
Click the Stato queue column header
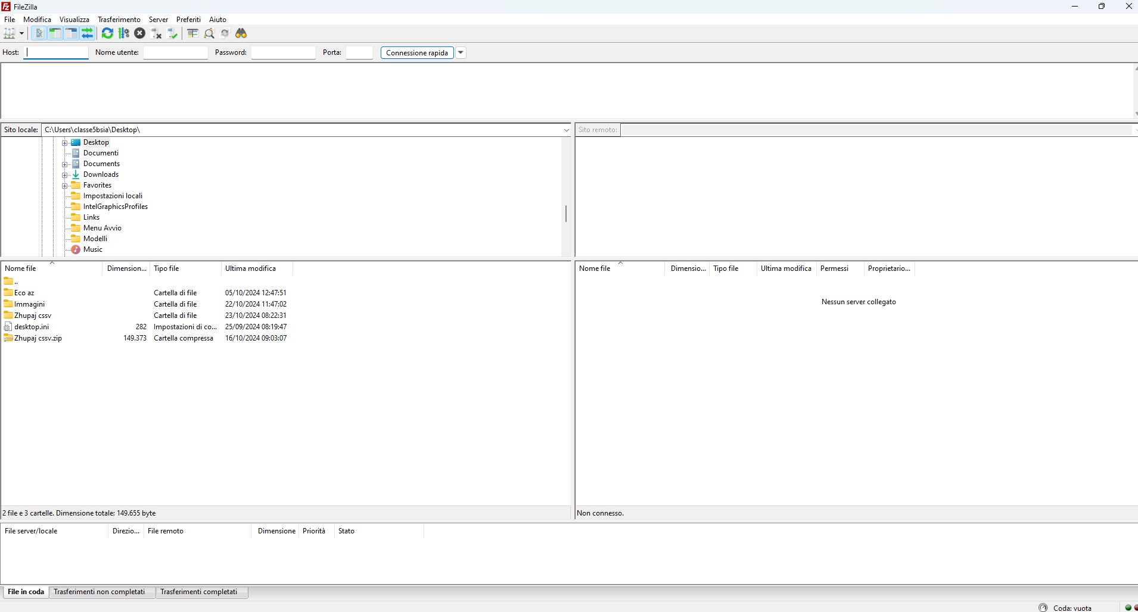pos(379,531)
